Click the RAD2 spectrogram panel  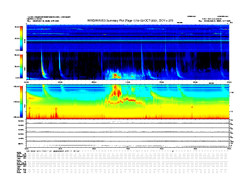coord(128,38)
